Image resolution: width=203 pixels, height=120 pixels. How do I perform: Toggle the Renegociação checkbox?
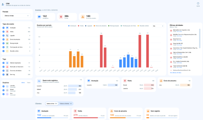coord(3,43)
